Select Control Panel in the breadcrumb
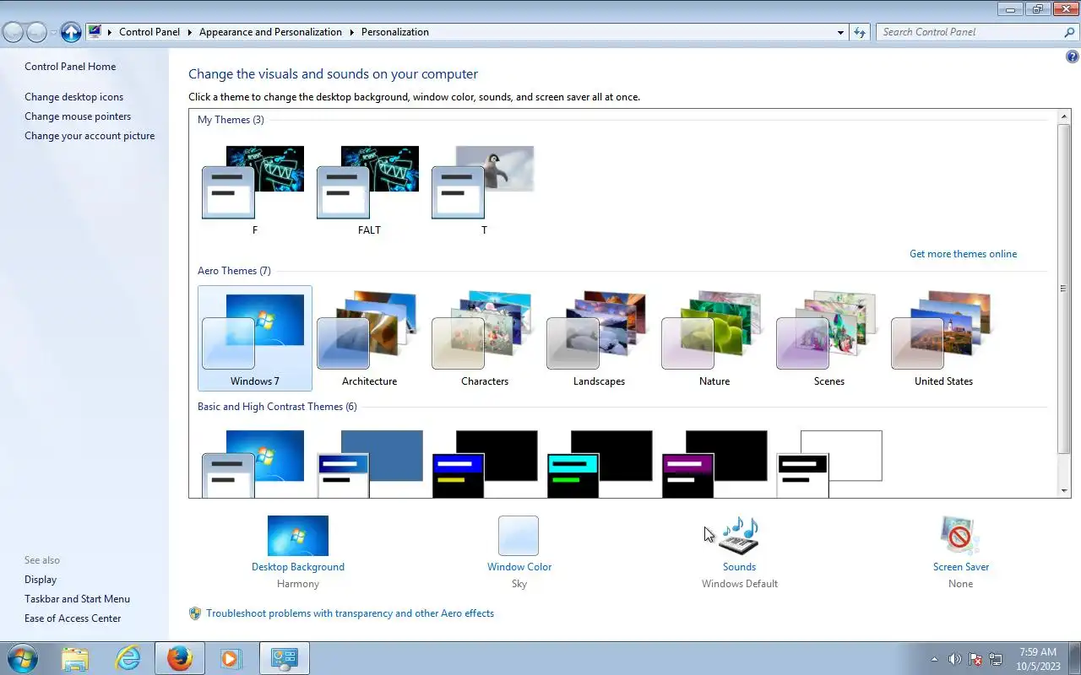1081x675 pixels. 149,32
